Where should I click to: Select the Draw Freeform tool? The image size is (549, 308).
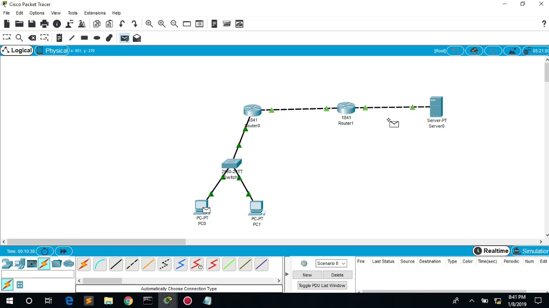[x=109, y=38]
